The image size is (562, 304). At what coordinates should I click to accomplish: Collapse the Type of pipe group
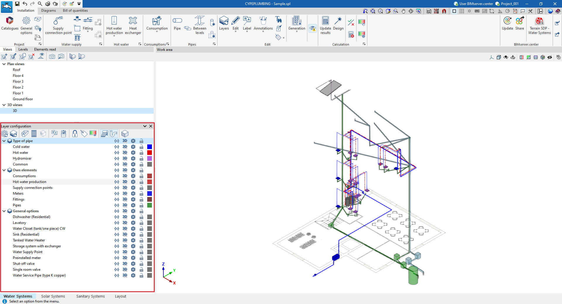click(4, 141)
